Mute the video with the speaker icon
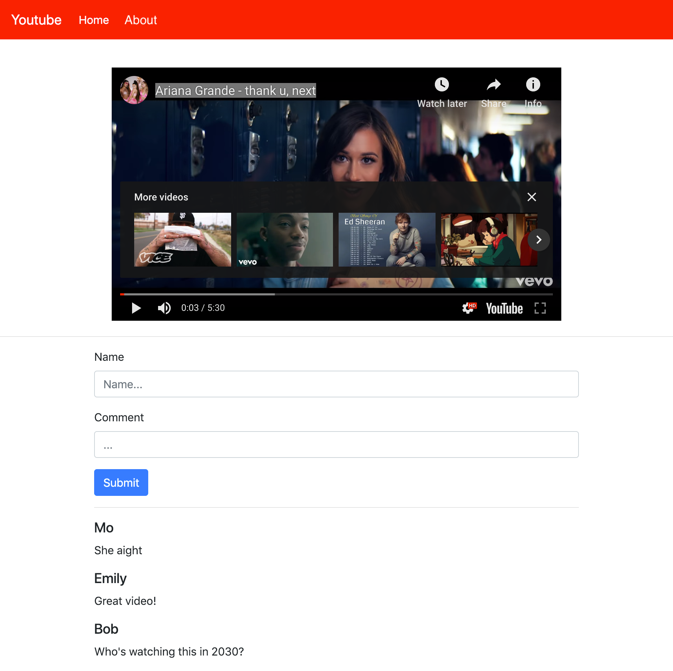673x671 pixels. pyautogui.click(x=164, y=308)
